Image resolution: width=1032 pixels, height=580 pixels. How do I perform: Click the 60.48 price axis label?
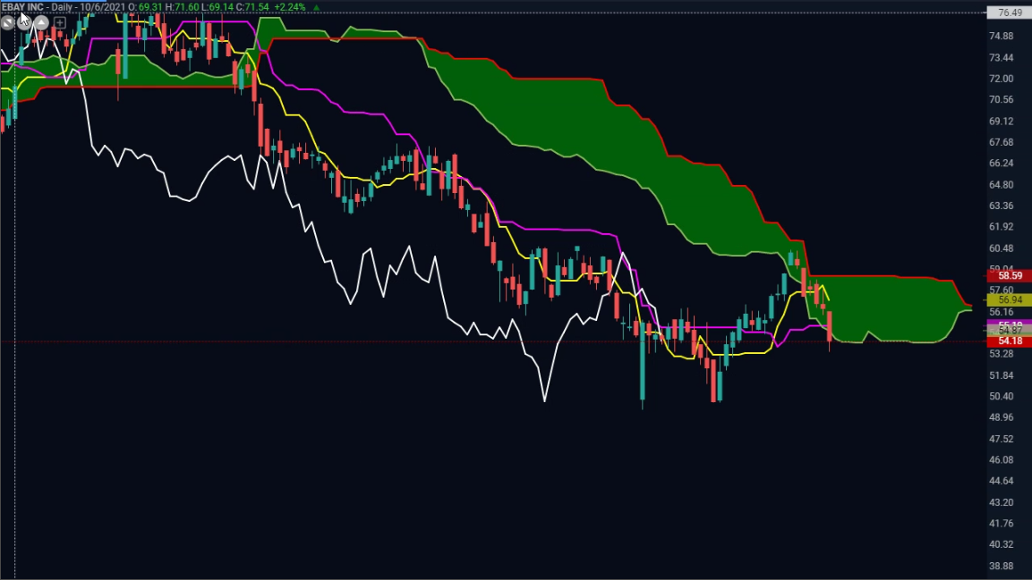(x=1001, y=249)
